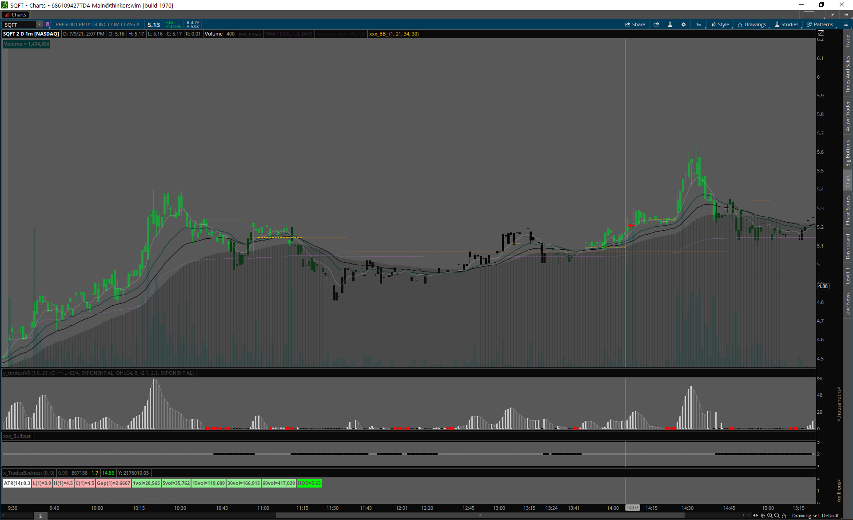Click the crosshair pan icon at bottom
The width and height of the screenshot is (853, 520).
coord(763,516)
